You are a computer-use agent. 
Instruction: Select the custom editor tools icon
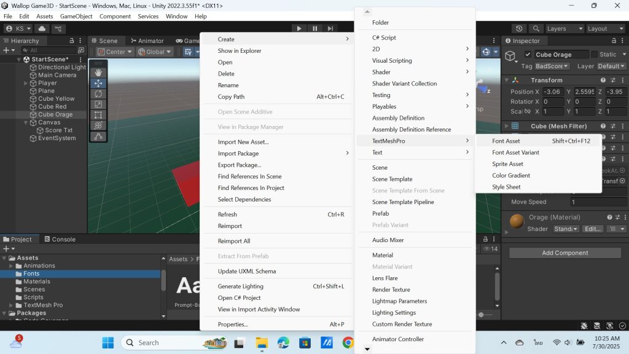[x=98, y=136]
